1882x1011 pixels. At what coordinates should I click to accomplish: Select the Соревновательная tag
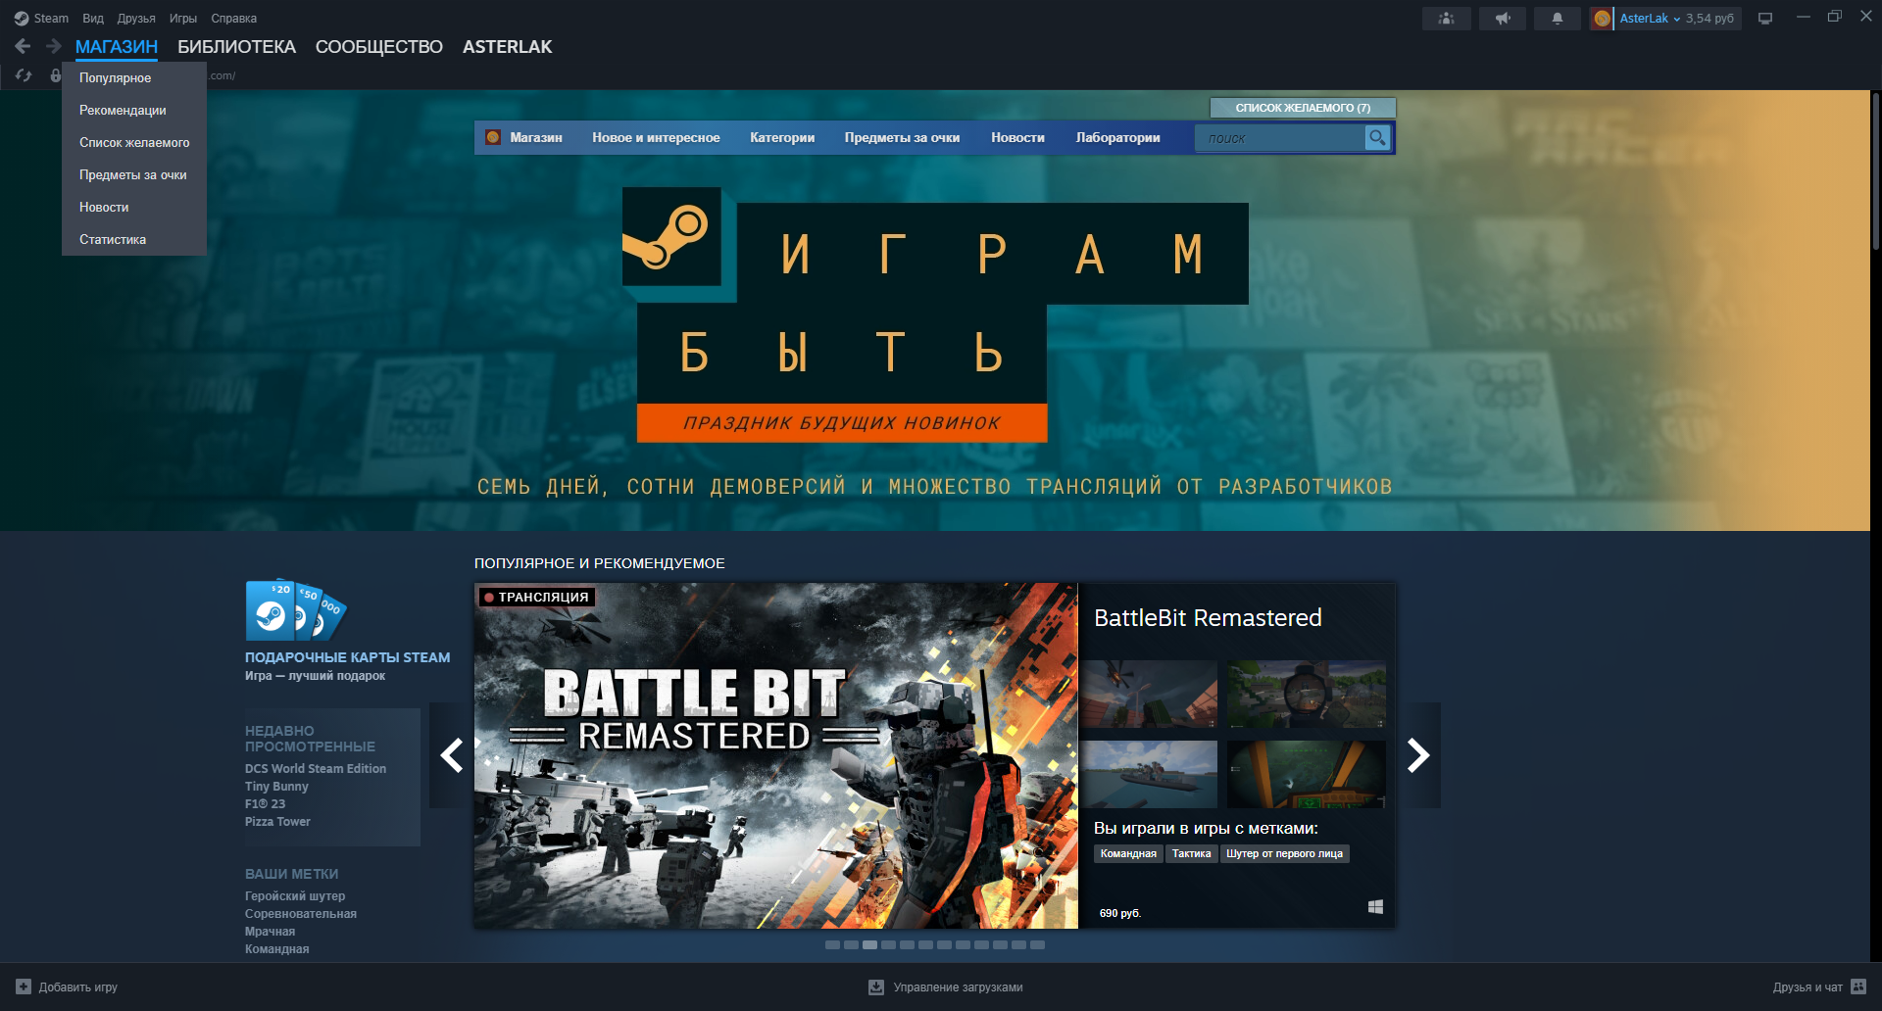[x=301, y=914]
